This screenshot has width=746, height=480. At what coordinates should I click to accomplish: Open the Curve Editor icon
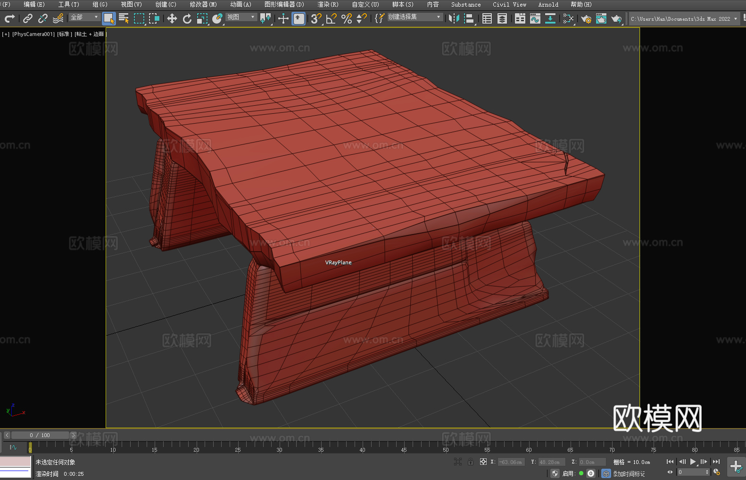[x=535, y=18]
